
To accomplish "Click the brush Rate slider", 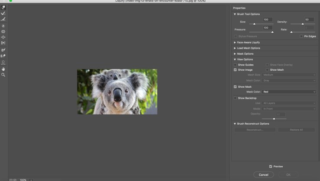I will click(x=303, y=32).
